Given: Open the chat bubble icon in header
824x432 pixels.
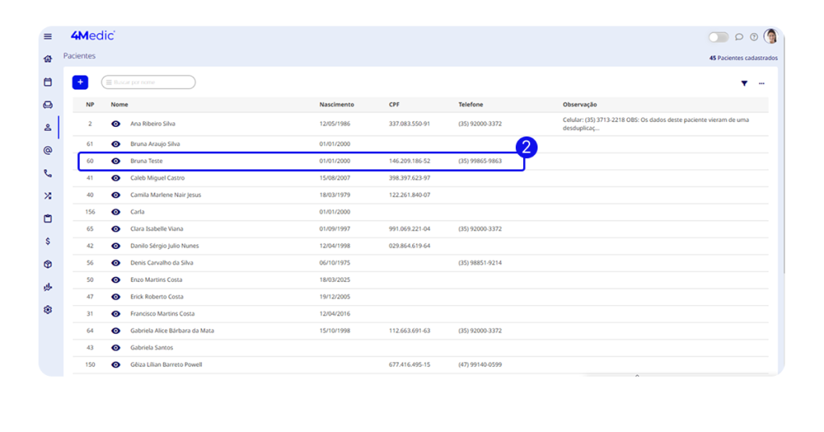Looking at the screenshot, I should (x=740, y=37).
